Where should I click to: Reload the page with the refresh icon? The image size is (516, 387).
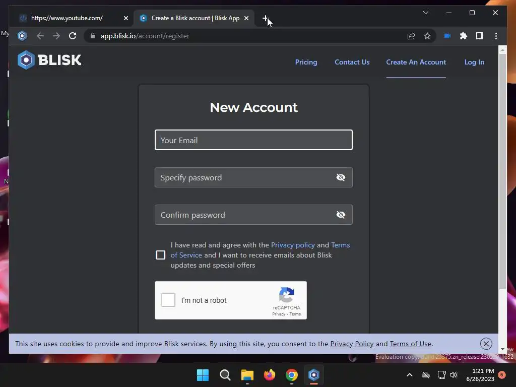click(x=73, y=36)
